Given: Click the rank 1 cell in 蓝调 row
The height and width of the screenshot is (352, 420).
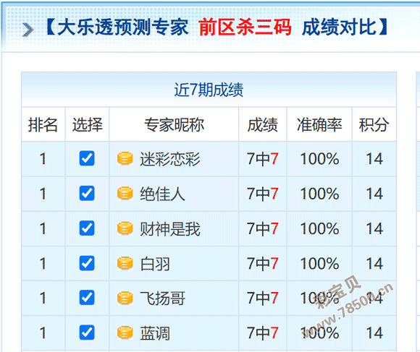Looking at the screenshot, I should pyautogui.click(x=43, y=333).
